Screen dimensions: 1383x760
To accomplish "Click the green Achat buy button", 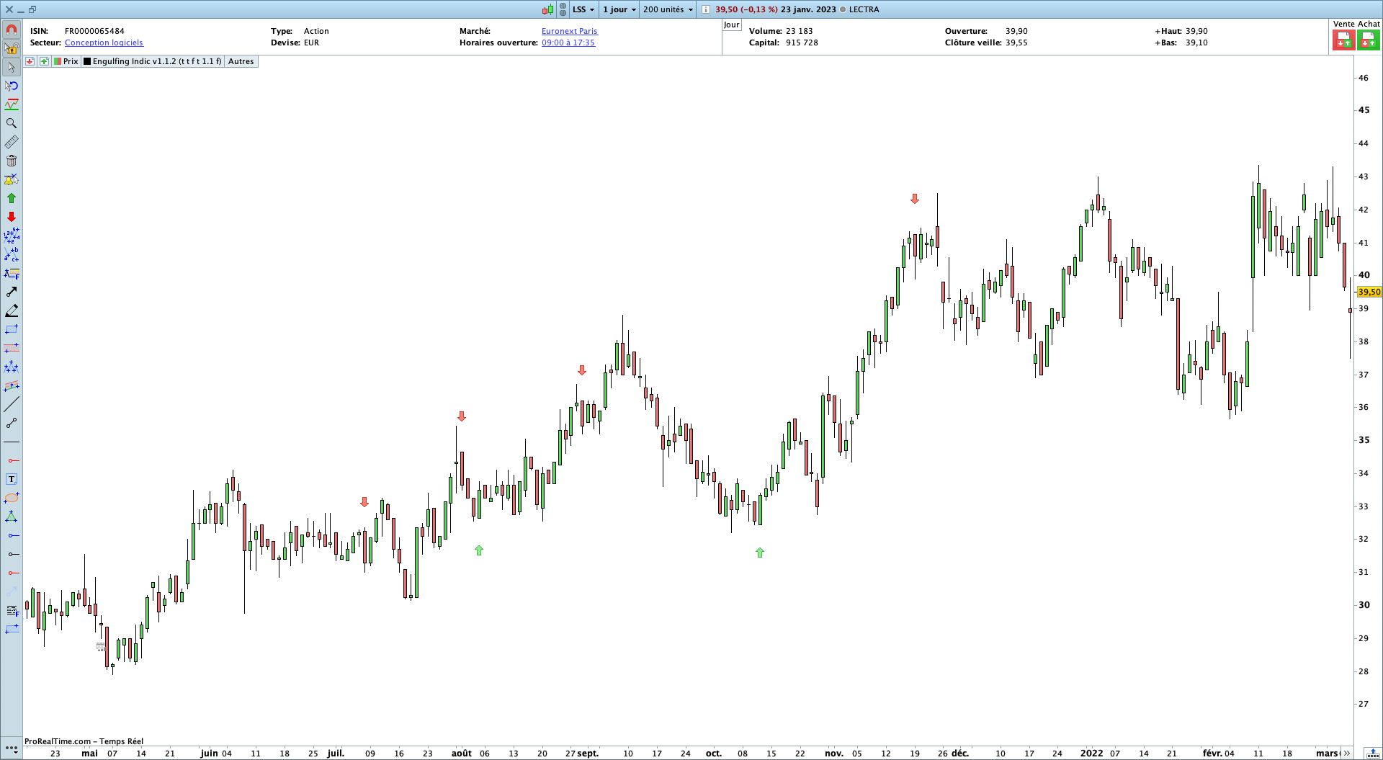I will 1368,40.
